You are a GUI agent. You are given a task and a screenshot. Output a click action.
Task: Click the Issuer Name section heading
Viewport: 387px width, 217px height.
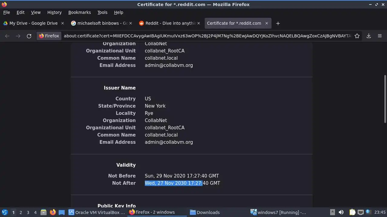(x=120, y=88)
